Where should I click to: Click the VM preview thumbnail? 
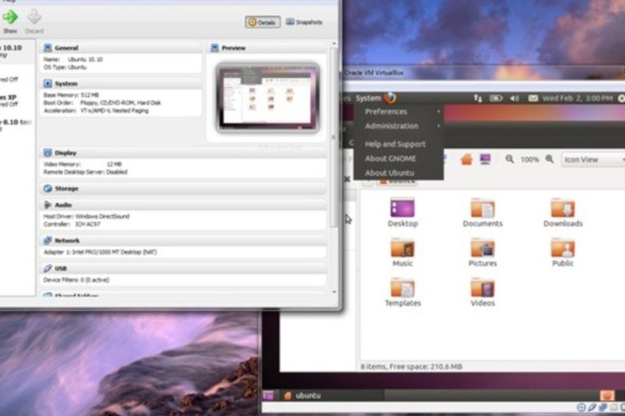268,98
